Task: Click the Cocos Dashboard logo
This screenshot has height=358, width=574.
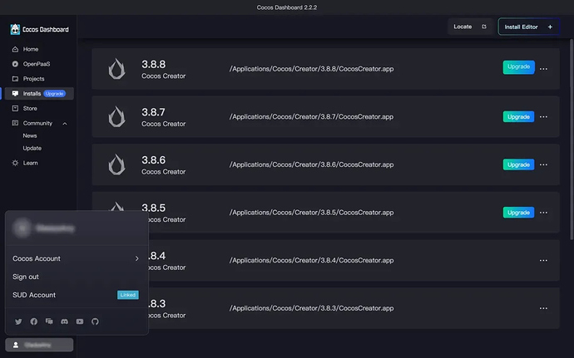Action: point(15,29)
